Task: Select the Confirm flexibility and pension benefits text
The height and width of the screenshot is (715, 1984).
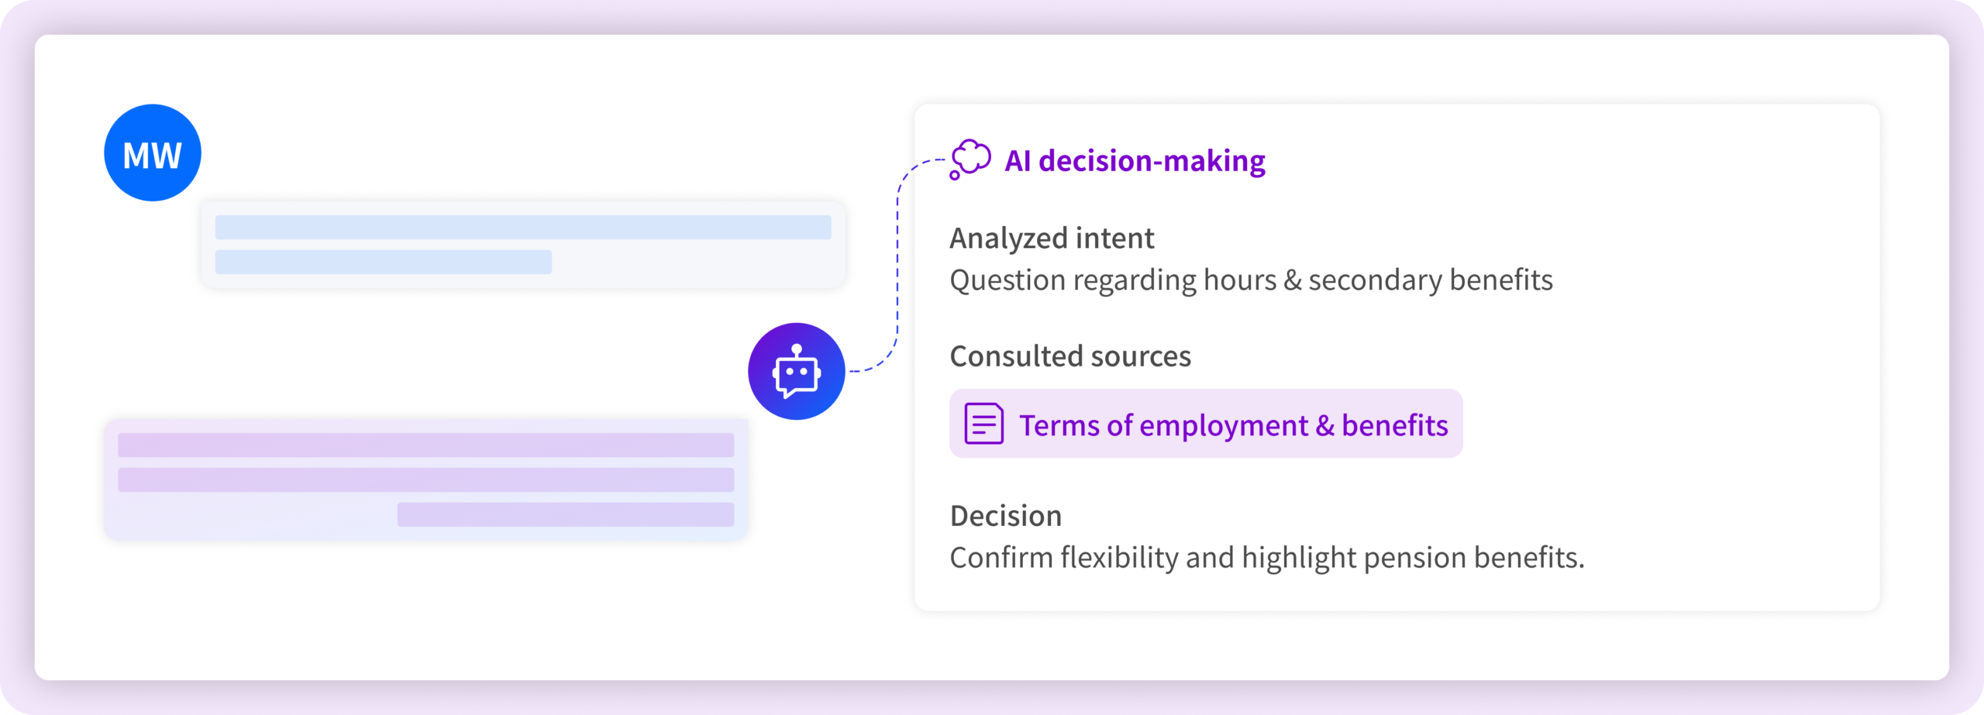Action: coord(1266,558)
